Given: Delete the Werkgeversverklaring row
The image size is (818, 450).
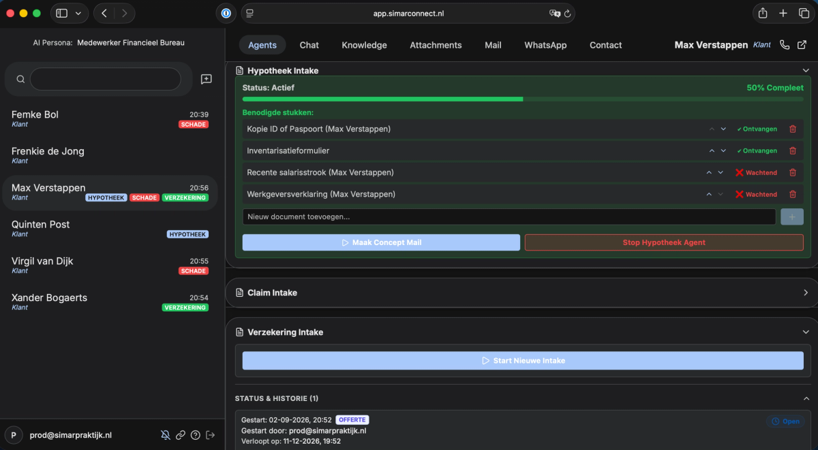Looking at the screenshot, I should (x=792, y=194).
